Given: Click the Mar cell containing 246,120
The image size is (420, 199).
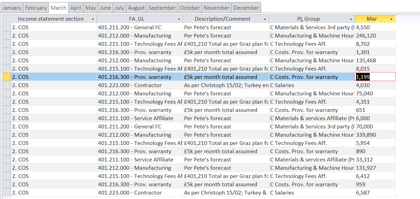Looking at the screenshot, I should [374, 35].
